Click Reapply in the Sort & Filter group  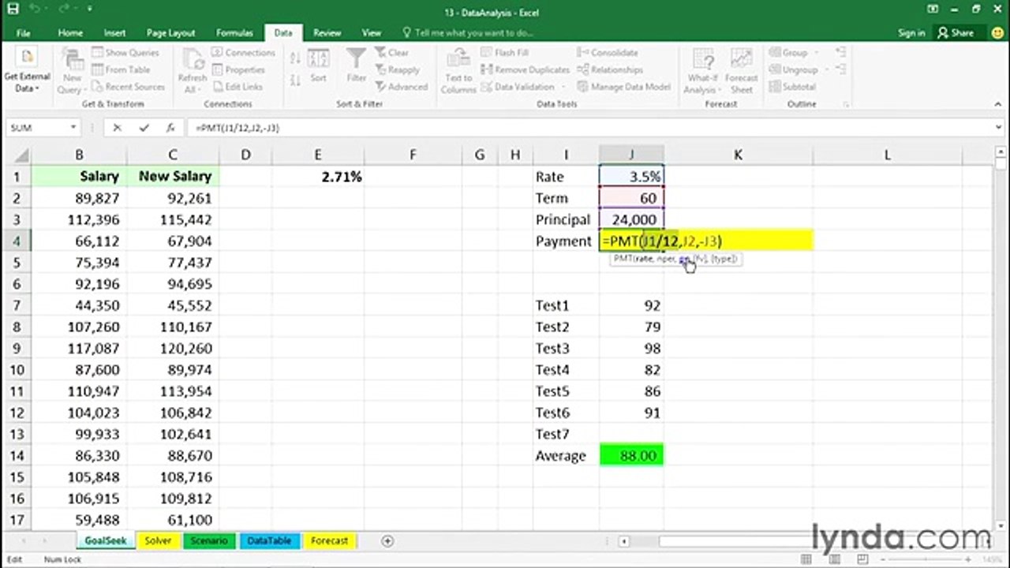point(397,69)
